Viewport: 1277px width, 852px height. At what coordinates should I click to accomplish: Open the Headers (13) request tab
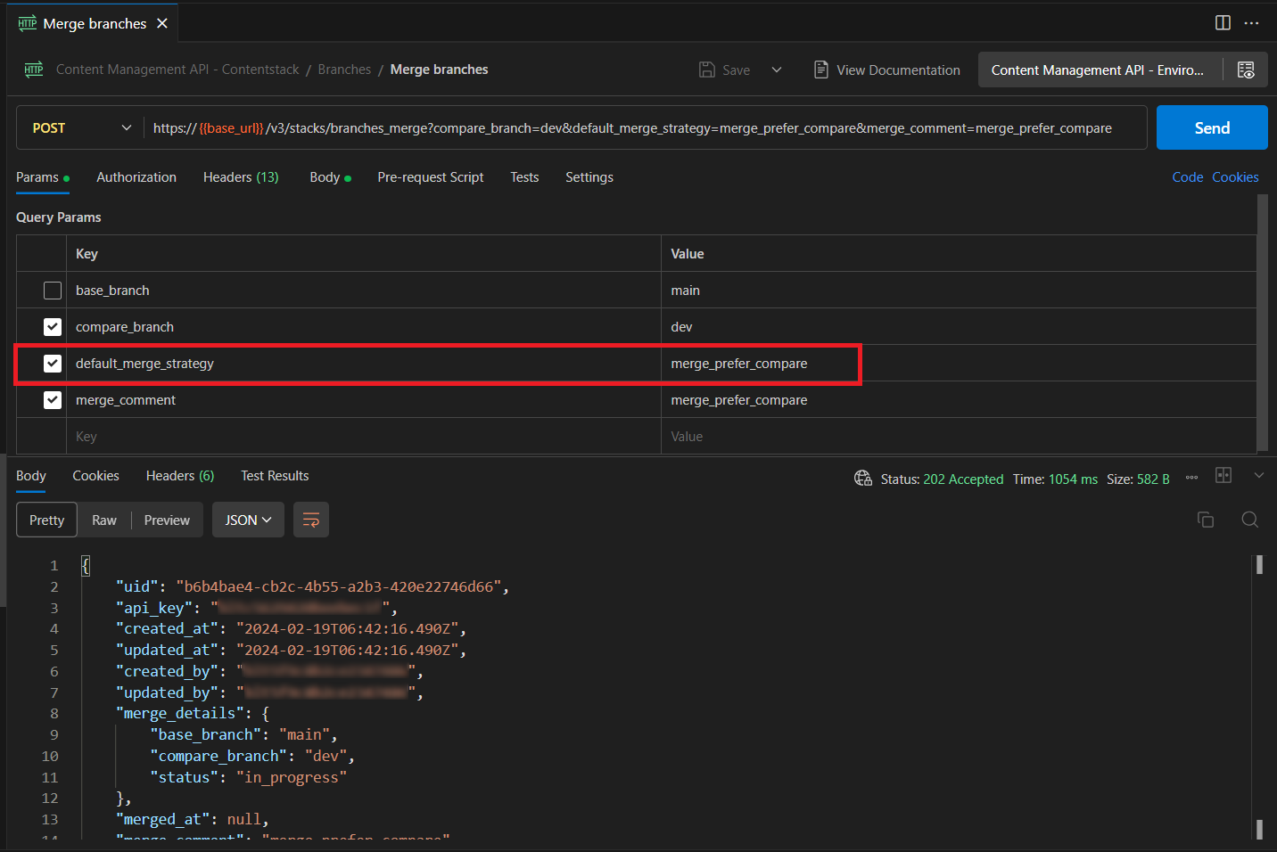coord(241,177)
